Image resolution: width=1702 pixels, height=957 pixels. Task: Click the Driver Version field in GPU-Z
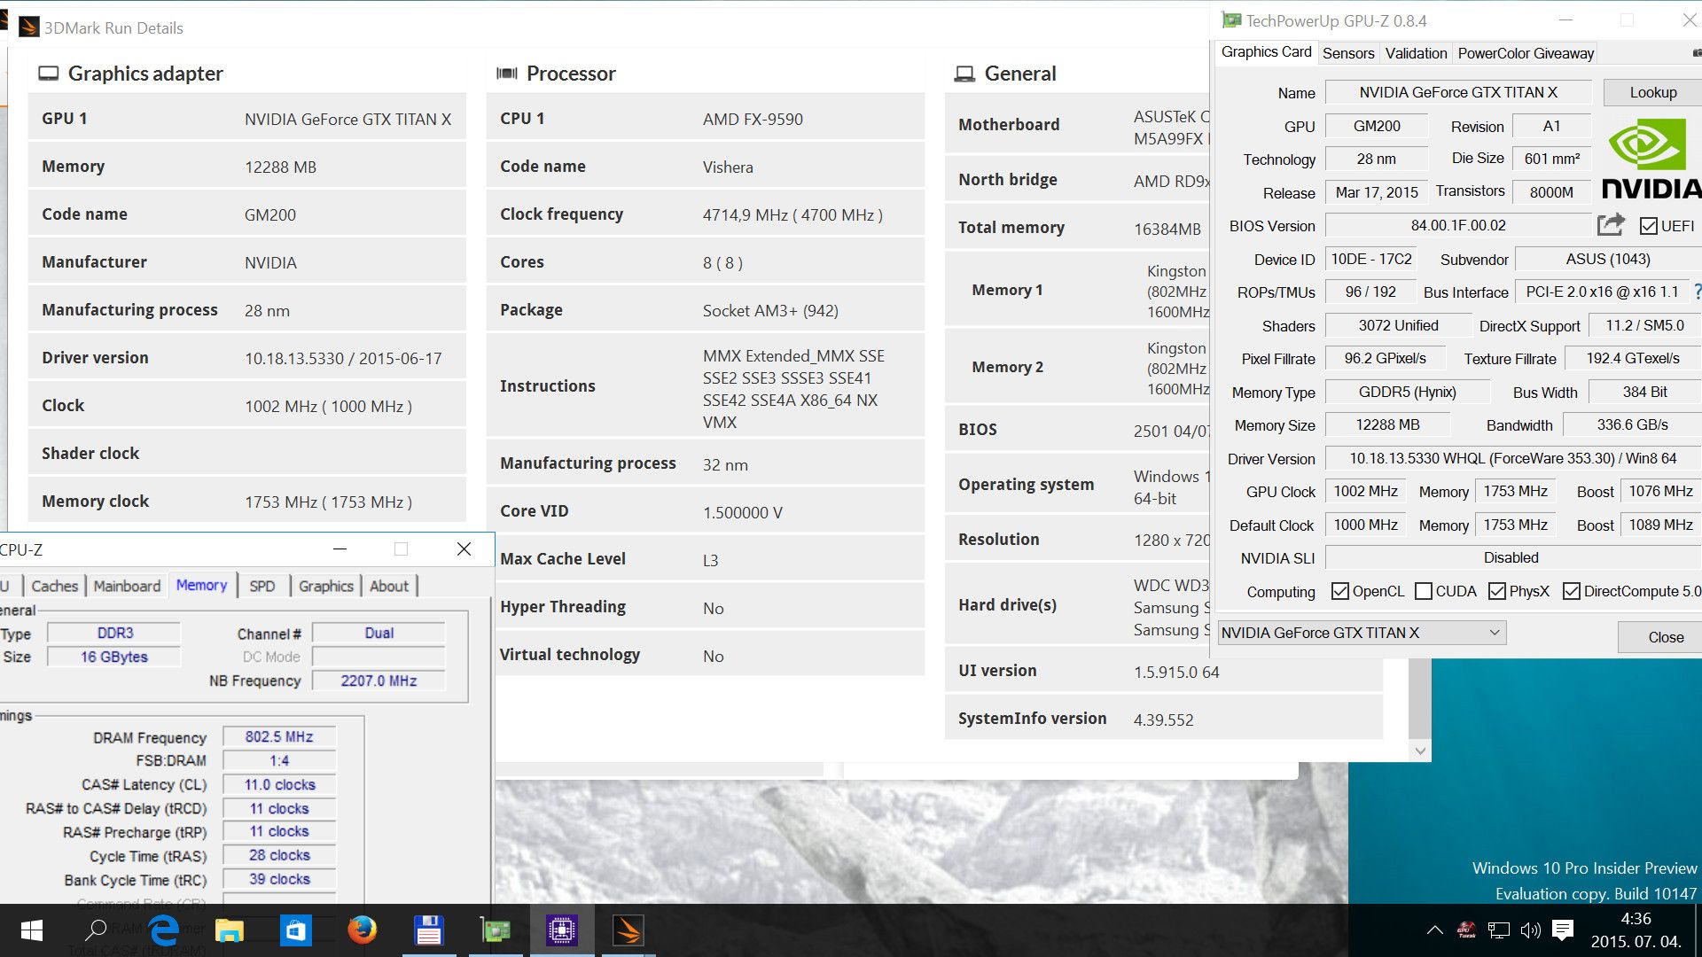pyautogui.click(x=1513, y=459)
